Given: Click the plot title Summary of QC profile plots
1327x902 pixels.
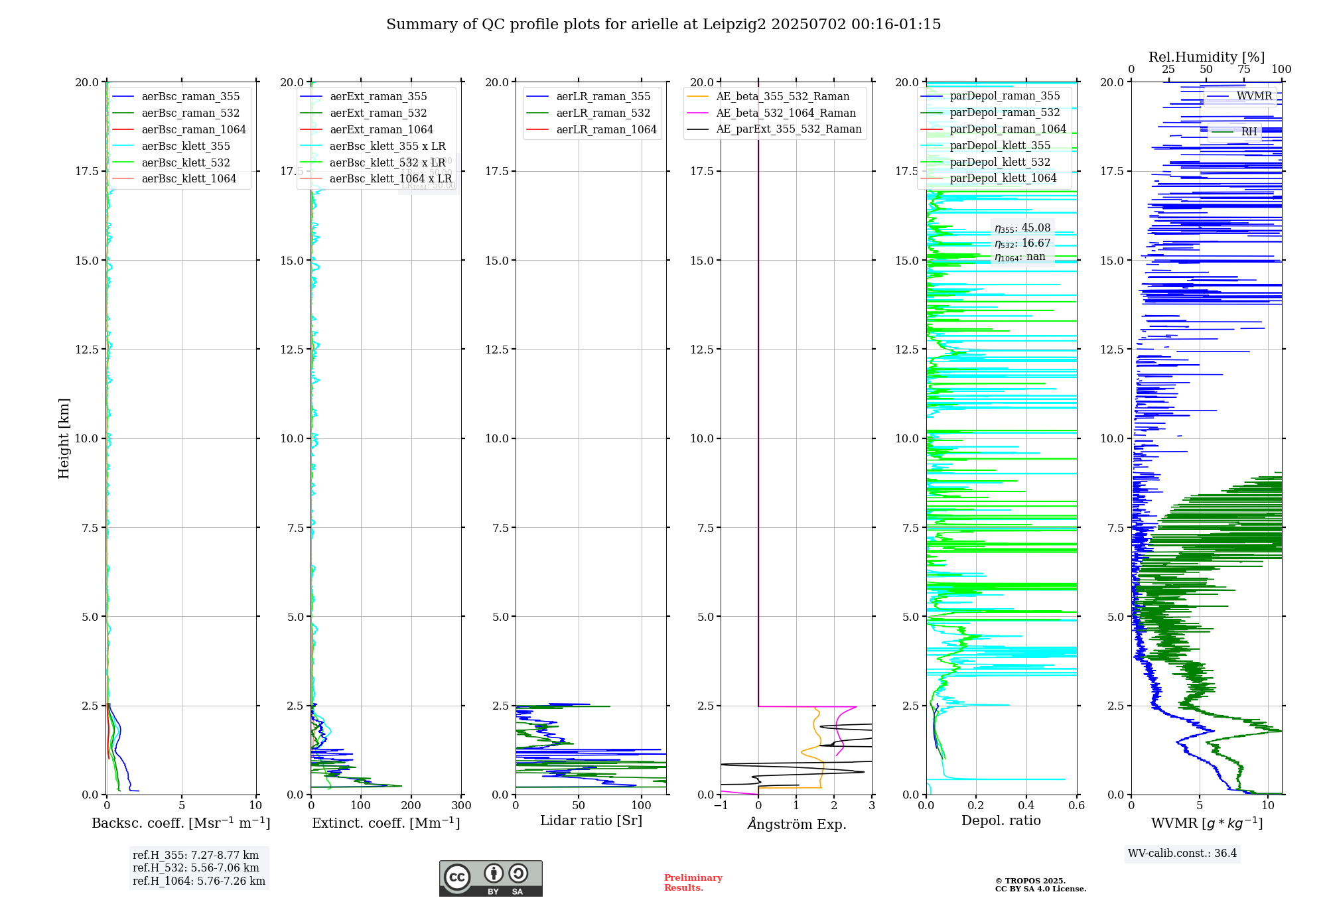Looking at the screenshot, I should (663, 25).
